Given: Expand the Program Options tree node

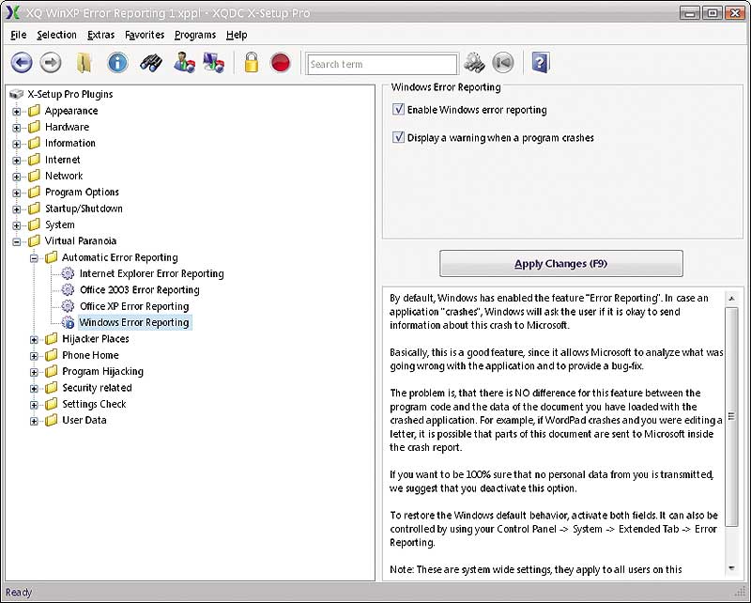Looking at the screenshot, I should (x=16, y=193).
